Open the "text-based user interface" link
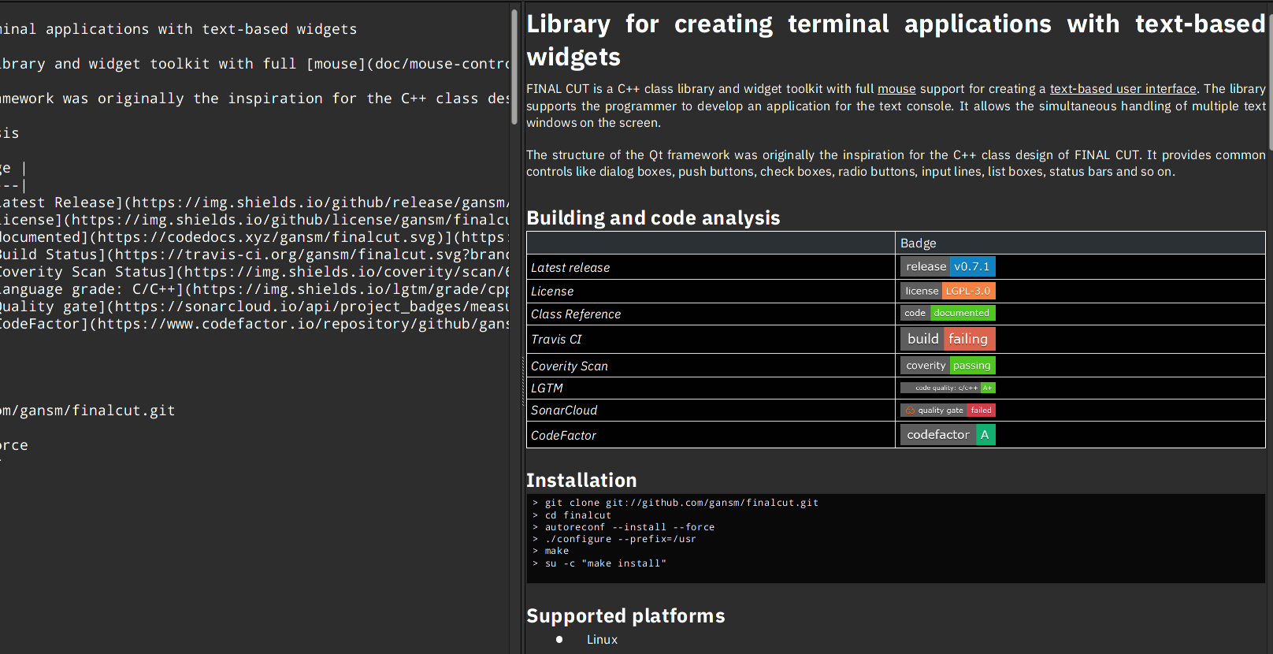Image resolution: width=1273 pixels, height=654 pixels. [x=1123, y=89]
